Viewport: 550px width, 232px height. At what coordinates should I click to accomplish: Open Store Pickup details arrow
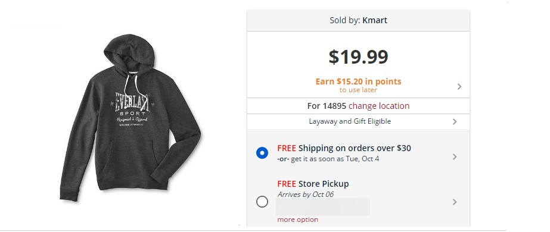(455, 202)
